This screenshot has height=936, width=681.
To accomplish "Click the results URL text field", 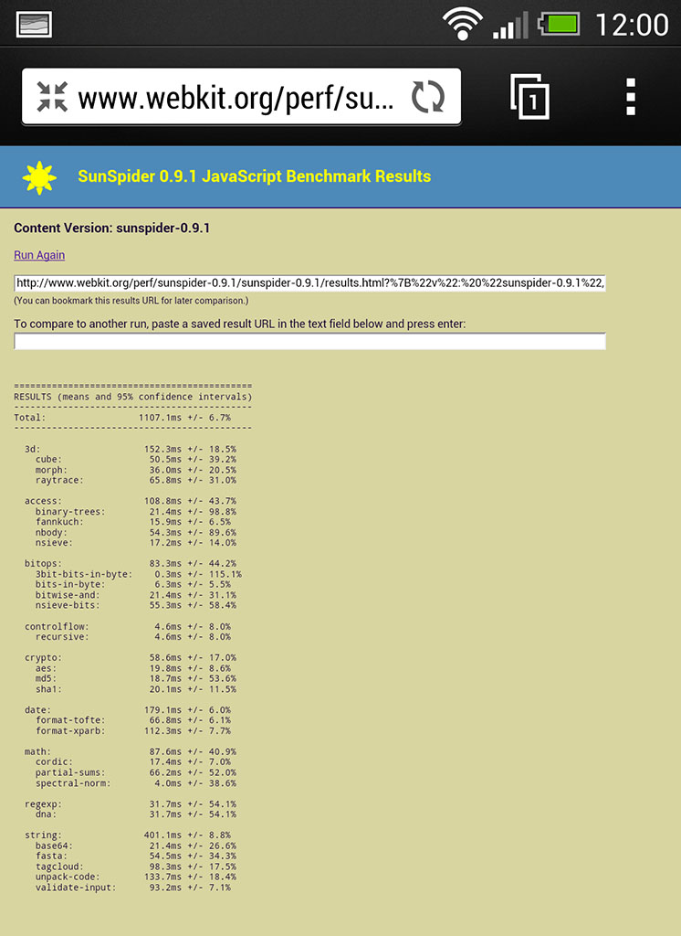I will click(x=309, y=283).
